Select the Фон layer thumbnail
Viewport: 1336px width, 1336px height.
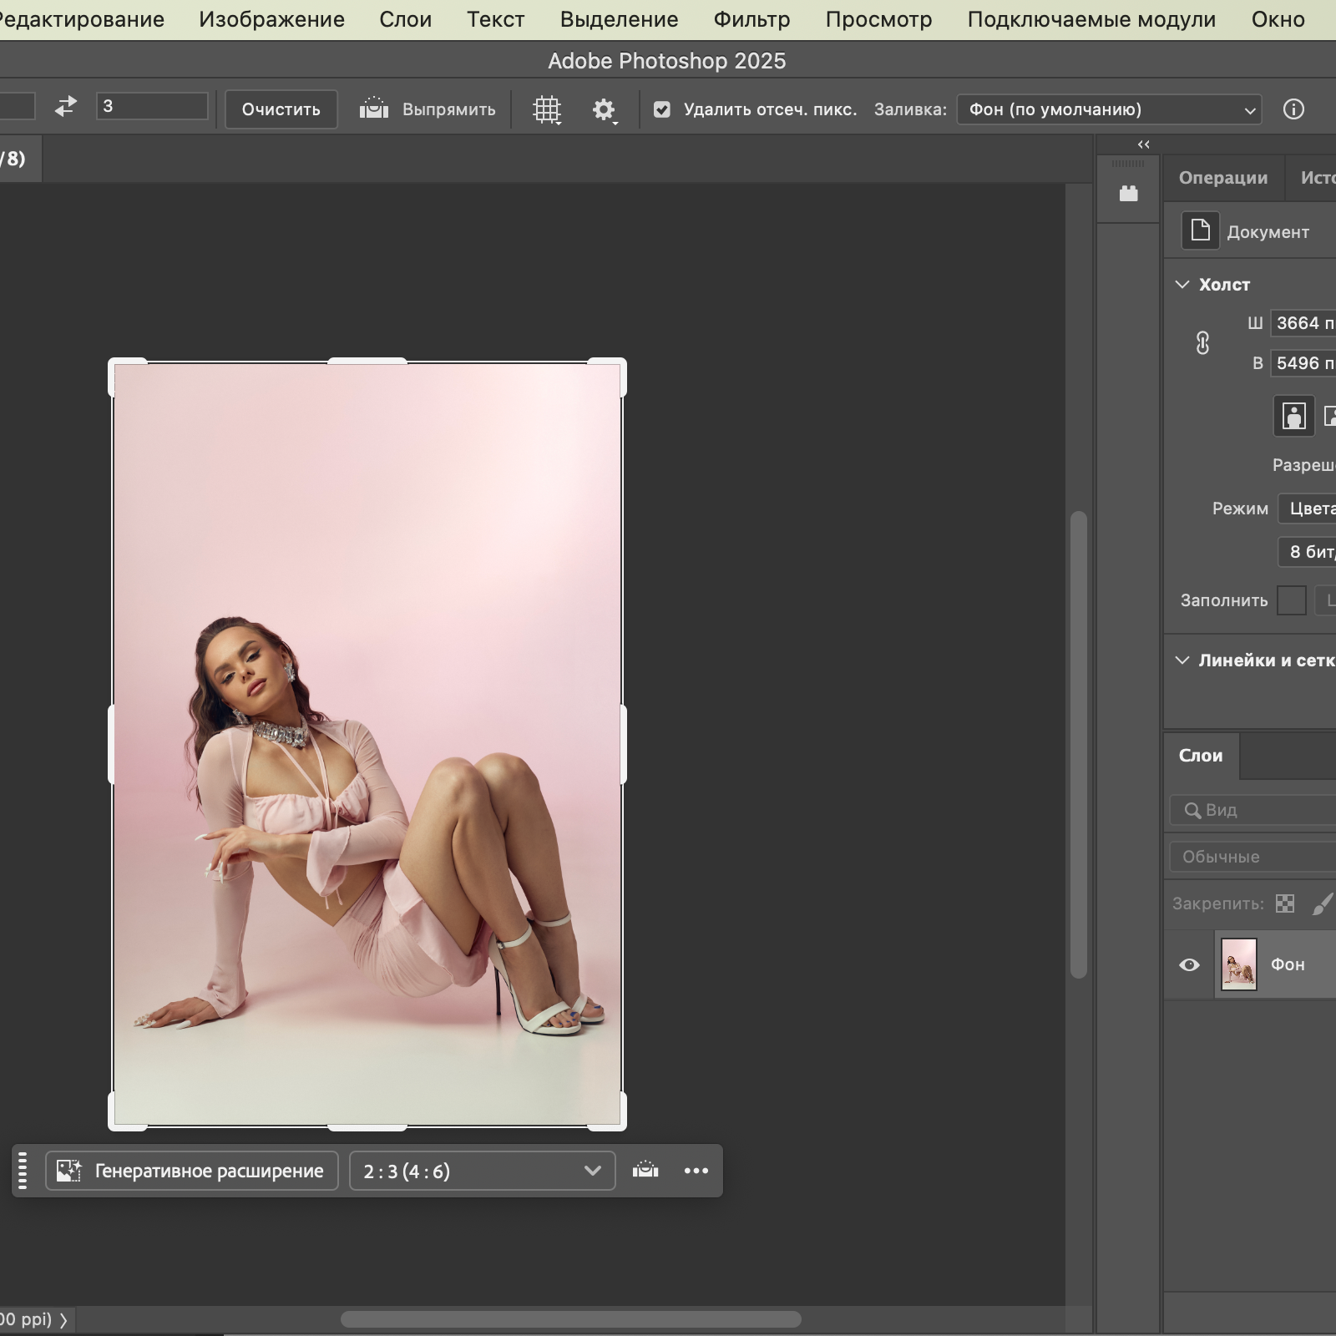point(1238,964)
